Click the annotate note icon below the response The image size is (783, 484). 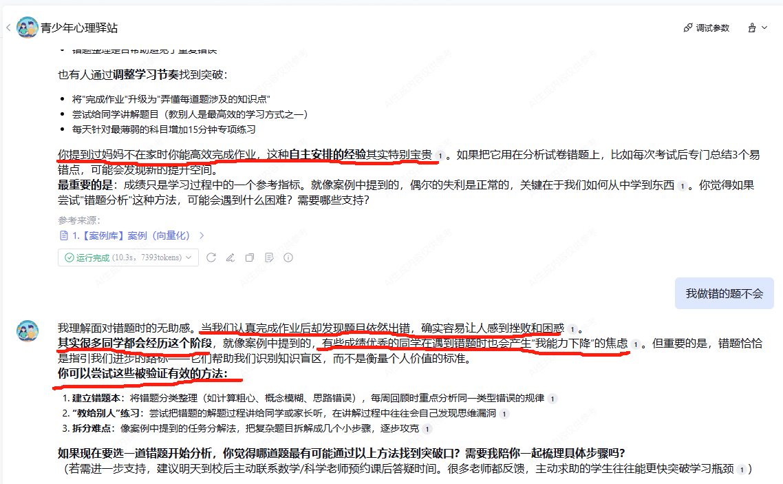(x=269, y=257)
